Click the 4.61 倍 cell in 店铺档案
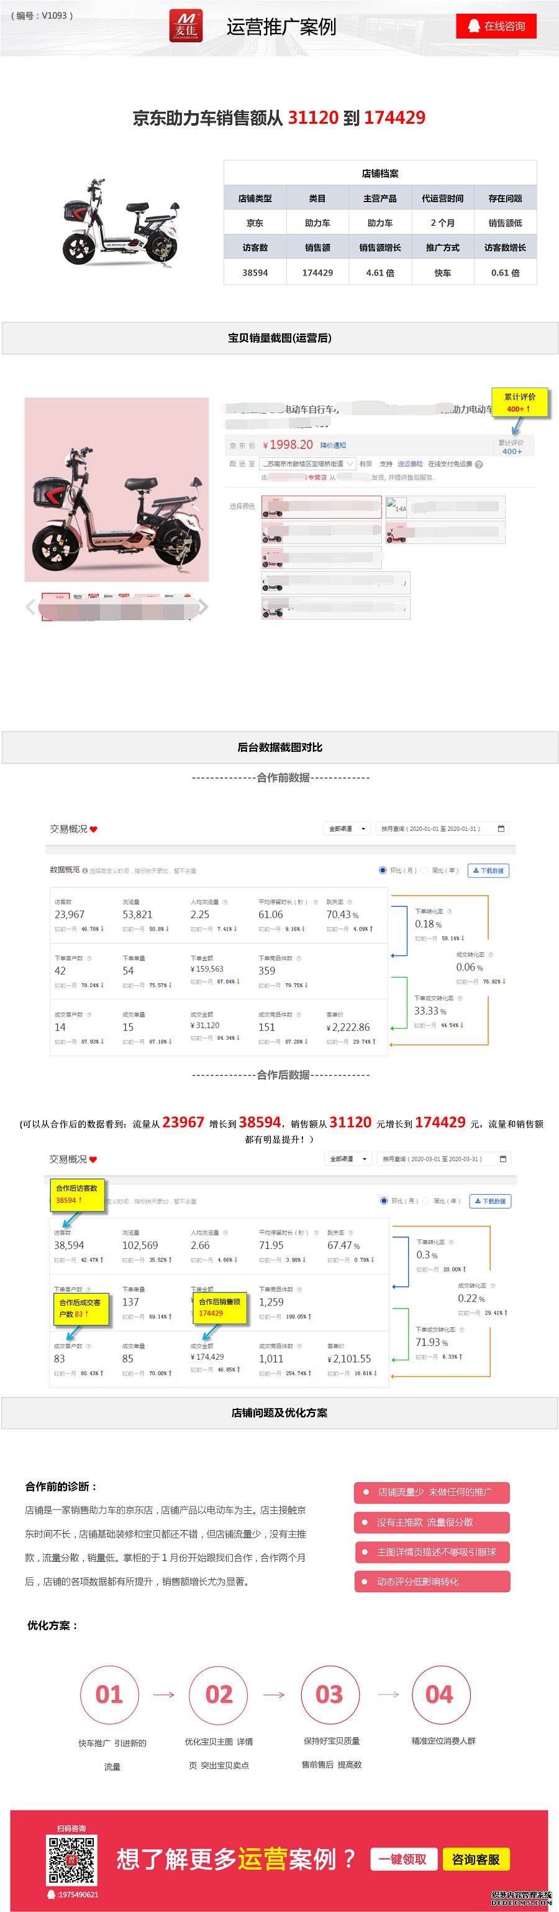 pyautogui.click(x=380, y=272)
